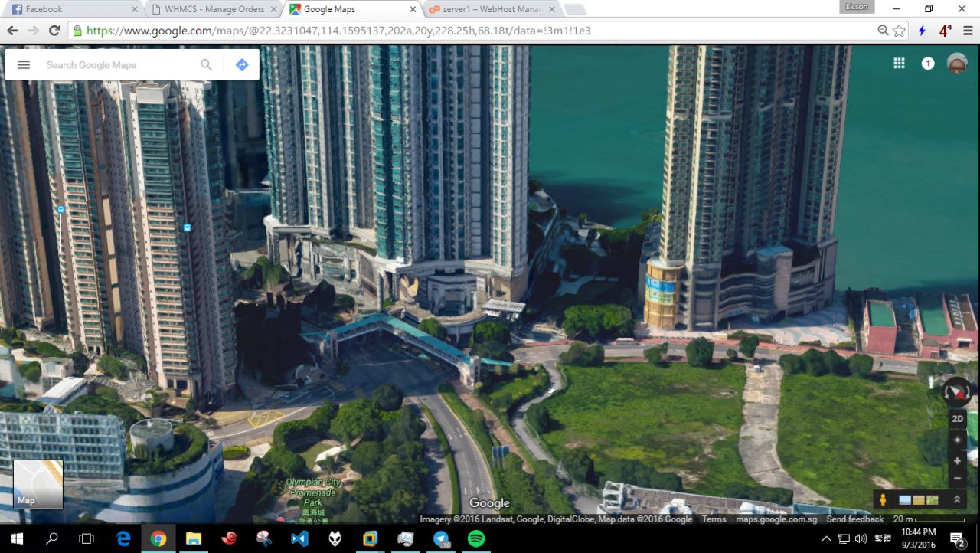This screenshot has width=980, height=553.
Task: Click the Send feedback link
Action: coord(854,519)
